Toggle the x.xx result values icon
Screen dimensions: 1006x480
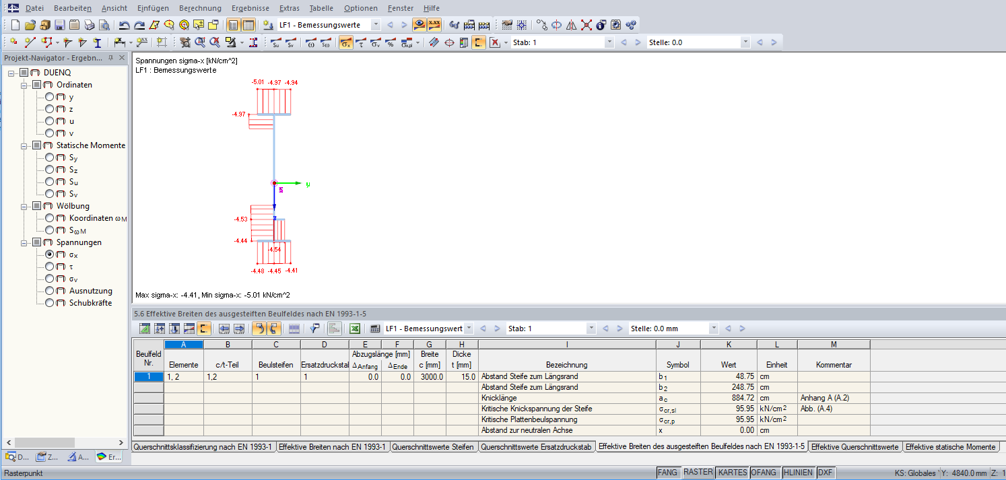pyautogui.click(x=434, y=25)
